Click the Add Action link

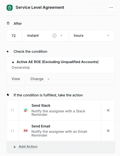[x=28, y=147]
